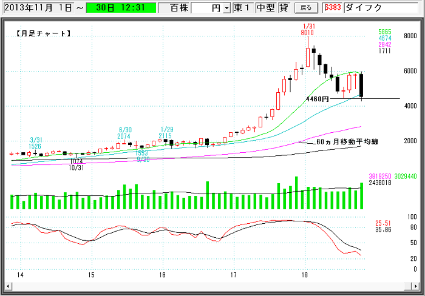Image resolution: width=425 pixels, height=296 pixels.
Task: Click the 60ヵ月移動平均線 annotation
Action: 347,142
